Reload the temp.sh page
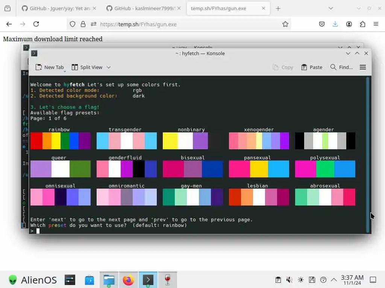Screen dimensions: 385x288 pos(36,24)
